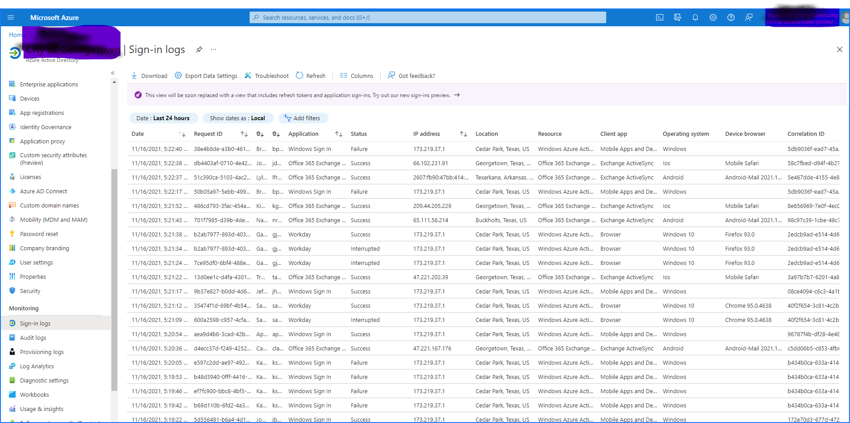Open Audit logs under Monitoring
850x423 pixels.
click(33, 338)
